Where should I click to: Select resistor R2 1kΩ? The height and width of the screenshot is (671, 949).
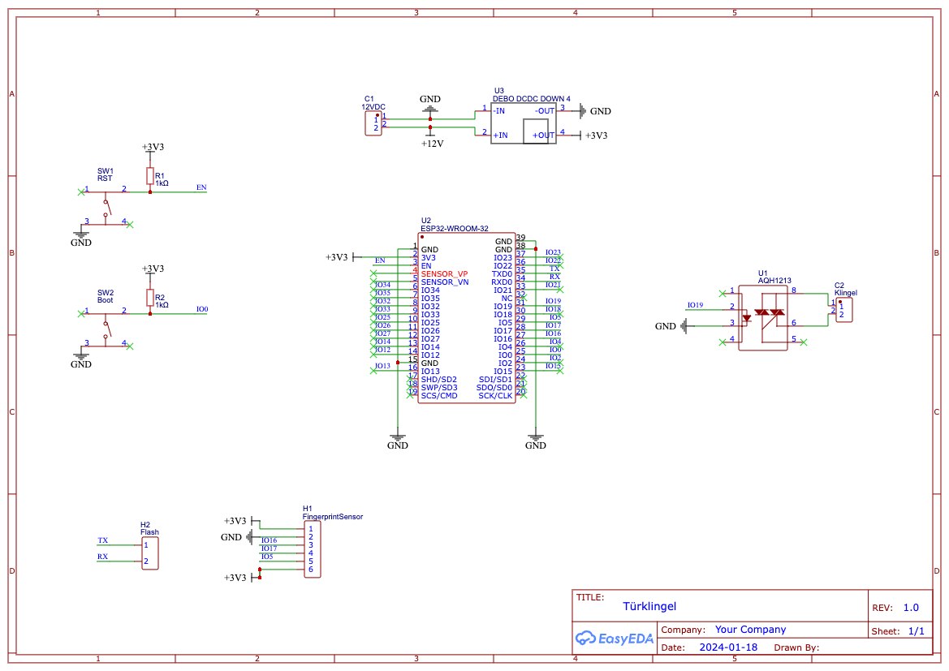click(150, 298)
